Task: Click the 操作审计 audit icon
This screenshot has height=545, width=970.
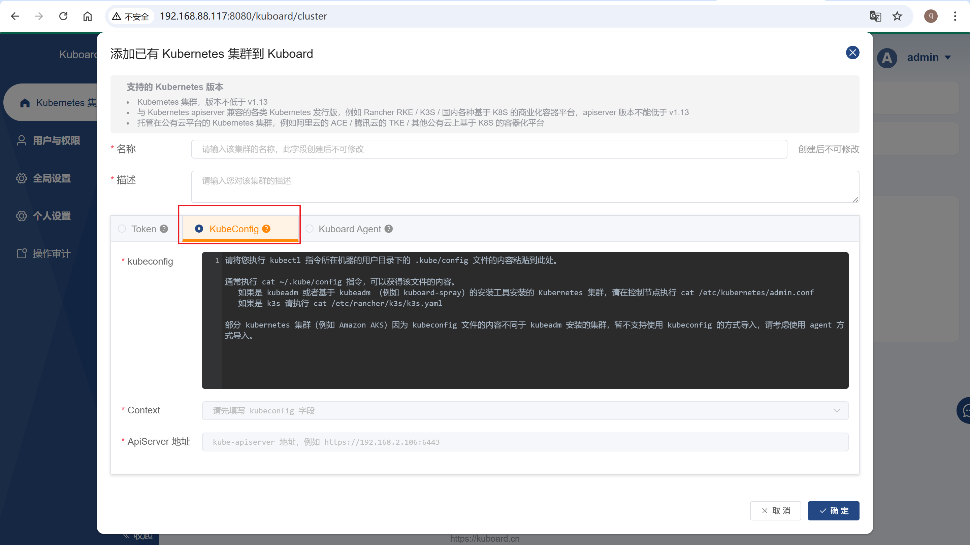Action: pyautogui.click(x=22, y=253)
